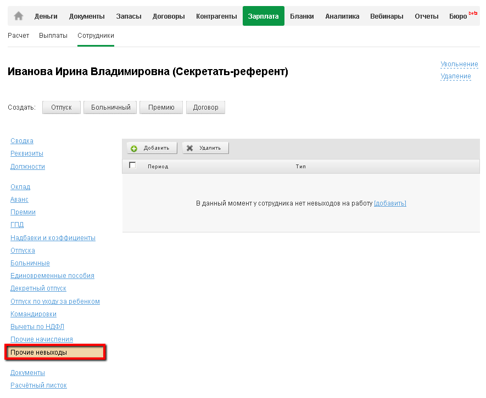Sort by the Период column header

point(158,167)
